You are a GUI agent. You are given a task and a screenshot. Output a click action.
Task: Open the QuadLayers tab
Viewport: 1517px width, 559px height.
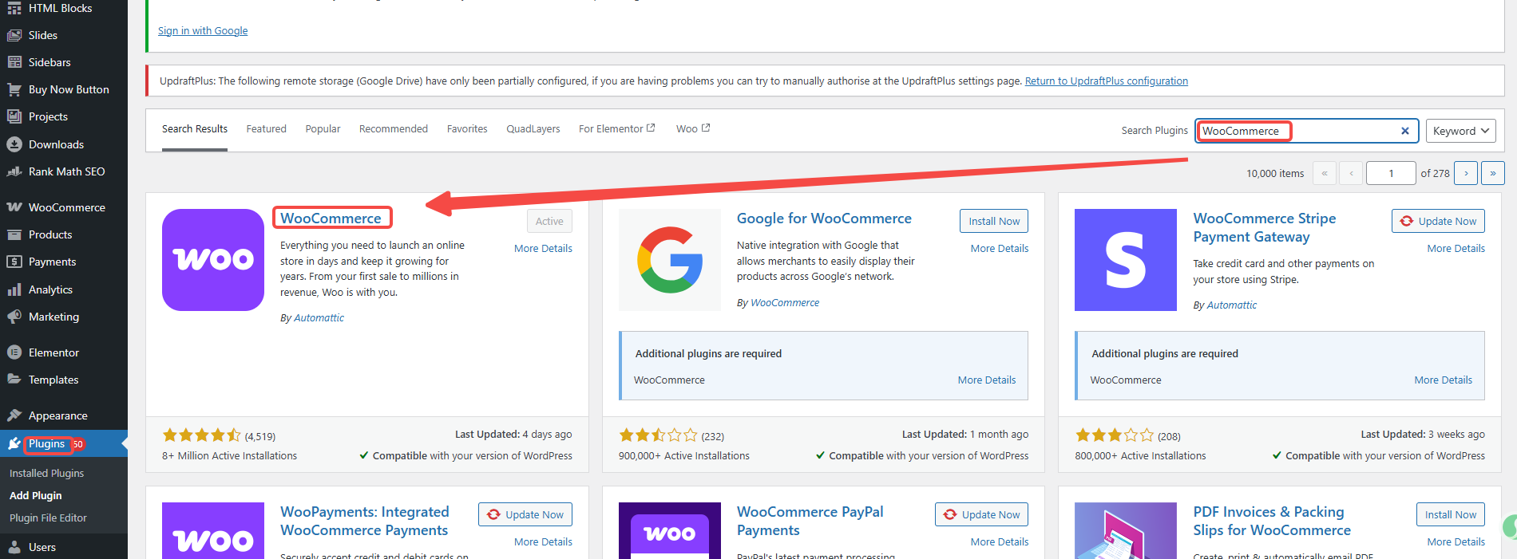click(533, 129)
